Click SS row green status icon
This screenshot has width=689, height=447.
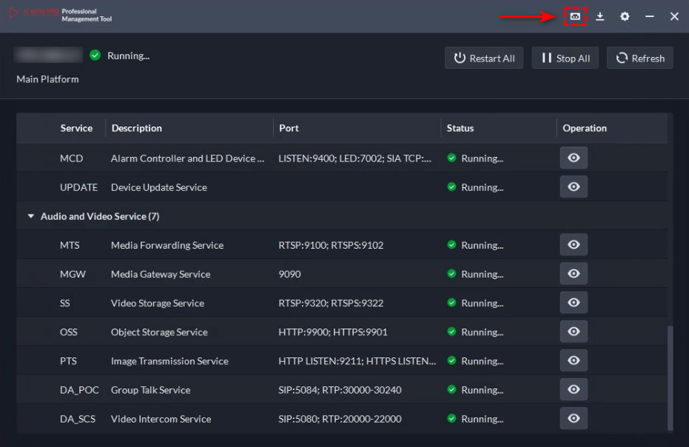pos(451,303)
